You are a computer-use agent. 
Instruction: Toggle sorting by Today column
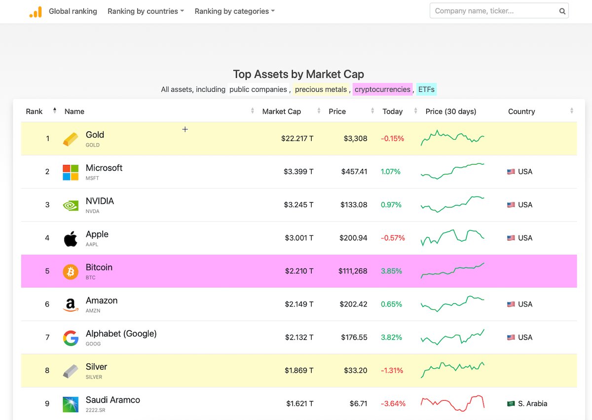click(x=415, y=111)
